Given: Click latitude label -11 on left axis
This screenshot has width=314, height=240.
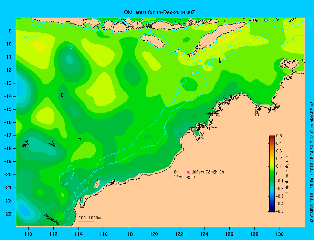Looking at the screenshot, I should (x=8, y=57).
